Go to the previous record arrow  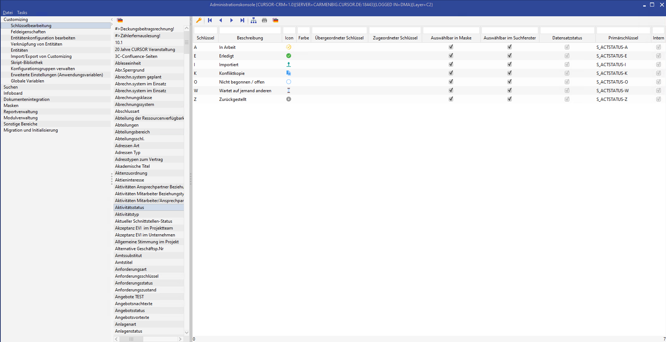point(221,20)
